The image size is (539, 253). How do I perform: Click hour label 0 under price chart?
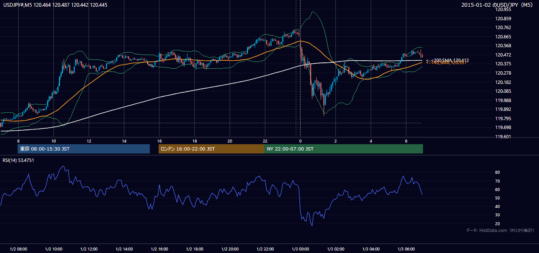click(300, 141)
